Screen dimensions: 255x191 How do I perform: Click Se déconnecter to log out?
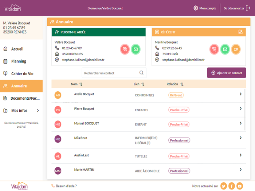click(236, 8)
